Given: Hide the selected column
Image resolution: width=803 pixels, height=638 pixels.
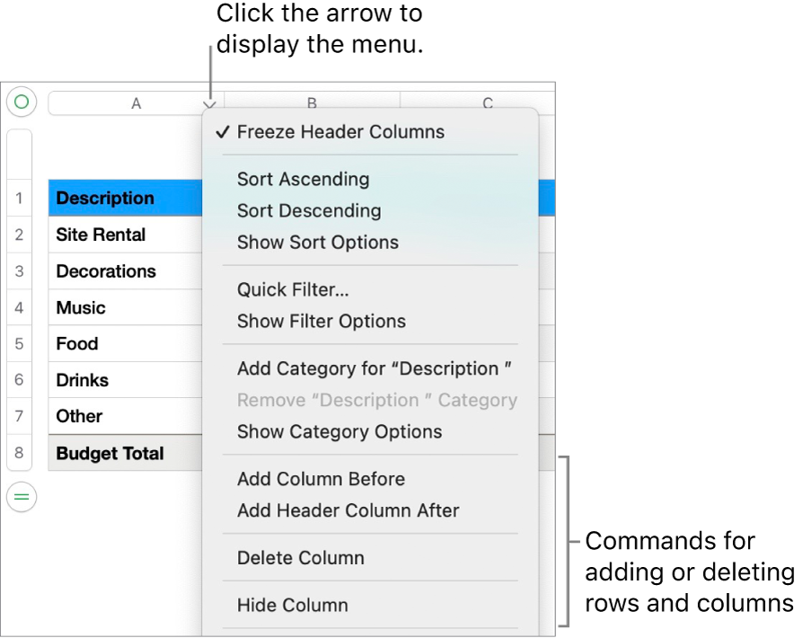Looking at the screenshot, I should 291,605.
